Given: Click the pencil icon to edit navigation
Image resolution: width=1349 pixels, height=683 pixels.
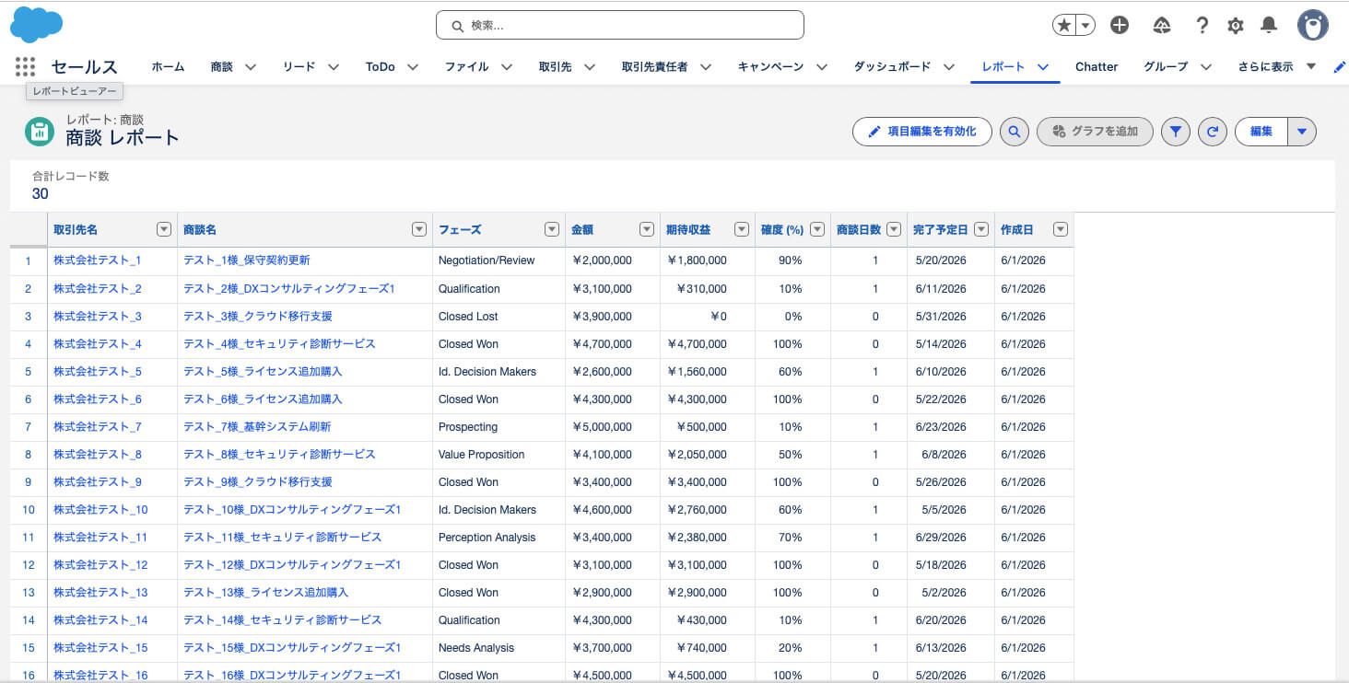Looking at the screenshot, I should pos(1340,66).
